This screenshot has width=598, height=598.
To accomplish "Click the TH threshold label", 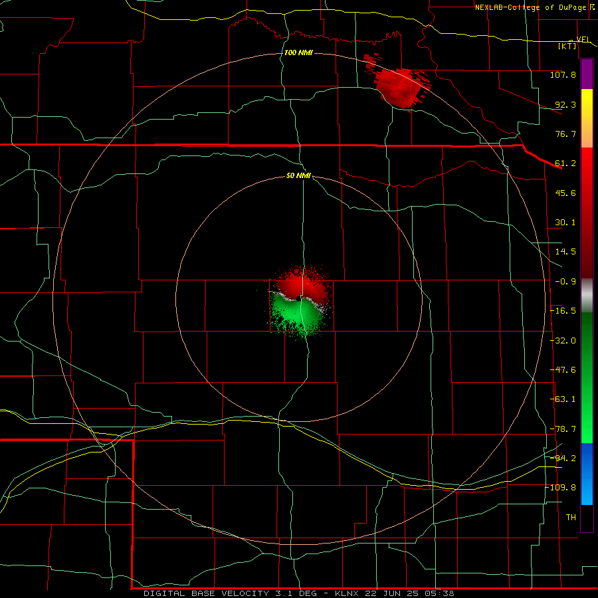I will (571, 518).
